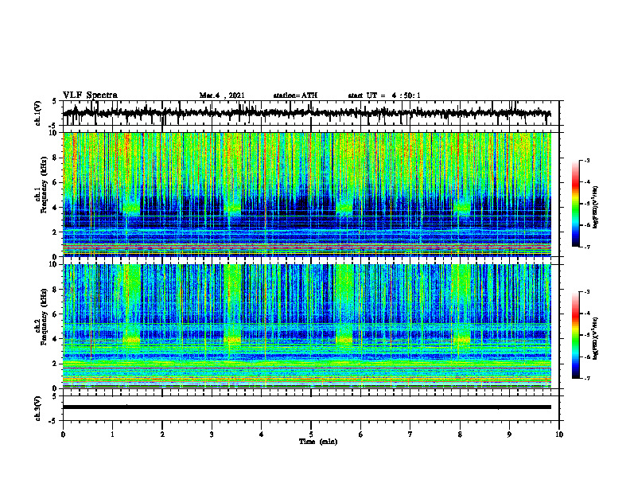Click the ch.2 spectrogram panel
630x487 pixels.
click(x=307, y=326)
